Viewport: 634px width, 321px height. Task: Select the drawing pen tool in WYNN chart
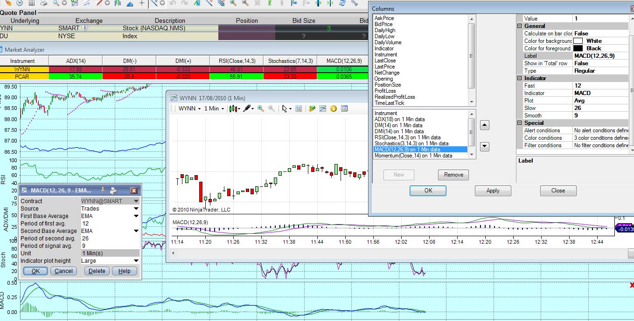247,109
